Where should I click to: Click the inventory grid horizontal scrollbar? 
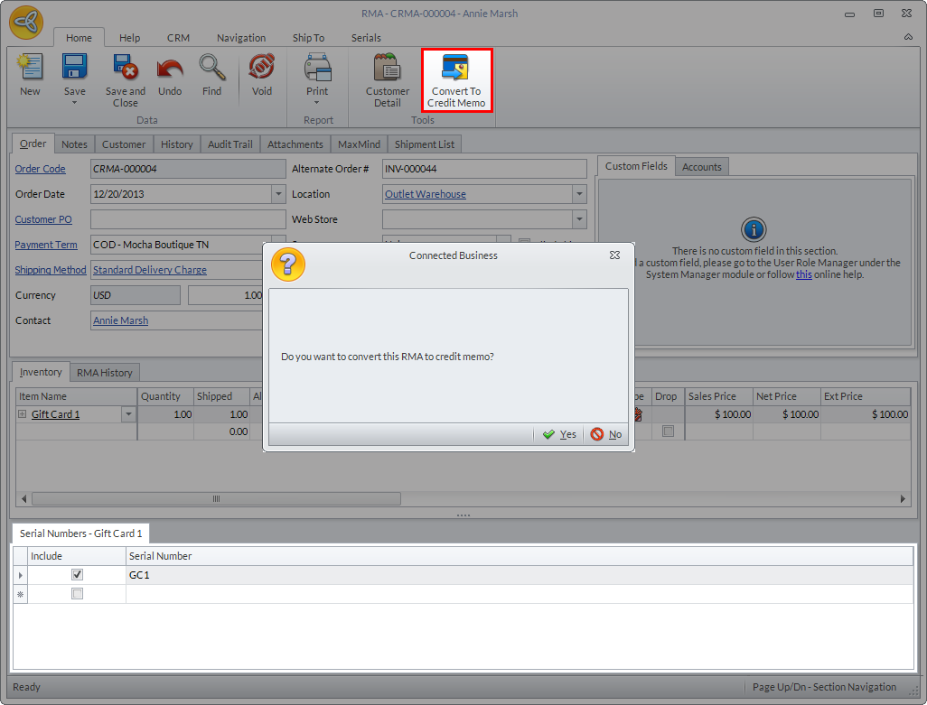(x=217, y=498)
